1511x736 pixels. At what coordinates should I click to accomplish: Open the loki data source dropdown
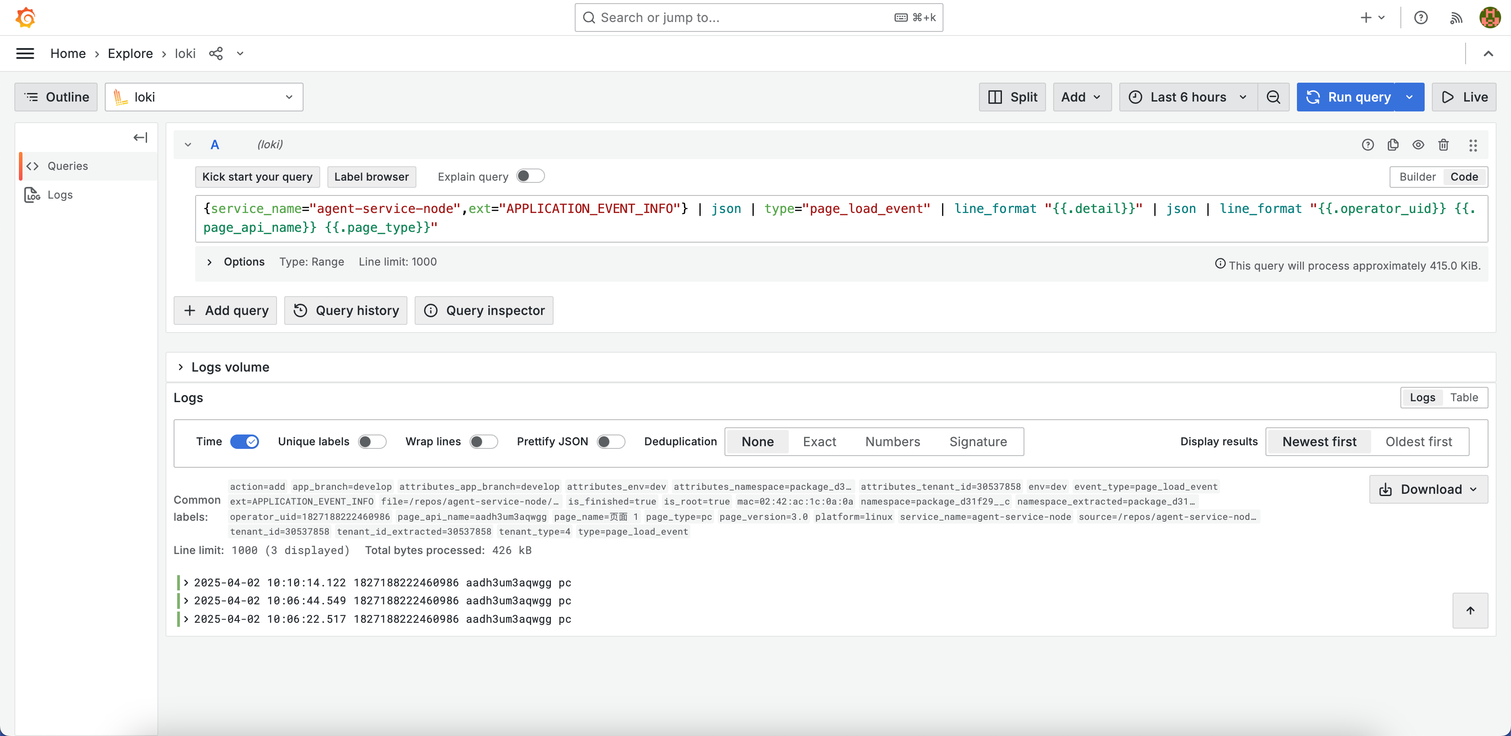click(x=204, y=97)
